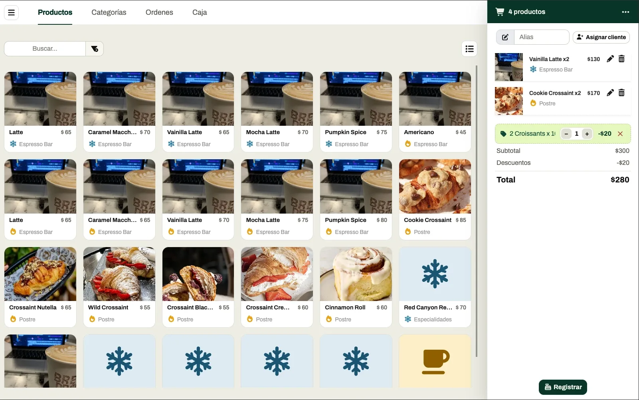Edit the Vainilla Latte x2 cart item
The height and width of the screenshot is (400, 639).
point(610,59)
